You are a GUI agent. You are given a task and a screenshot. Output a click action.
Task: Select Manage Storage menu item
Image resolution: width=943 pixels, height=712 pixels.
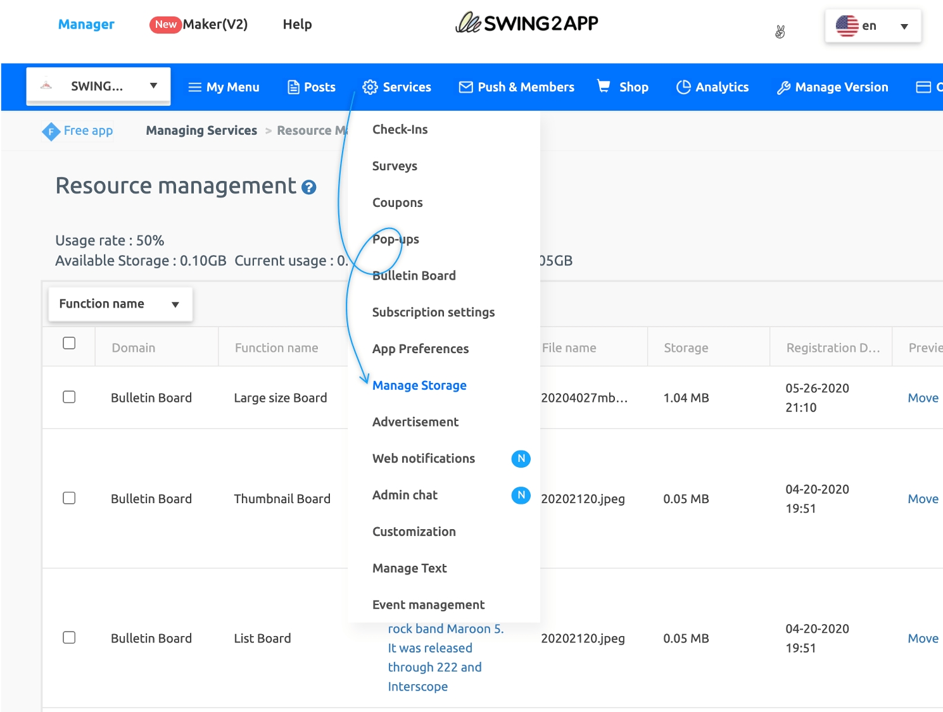tap(419, 385)
